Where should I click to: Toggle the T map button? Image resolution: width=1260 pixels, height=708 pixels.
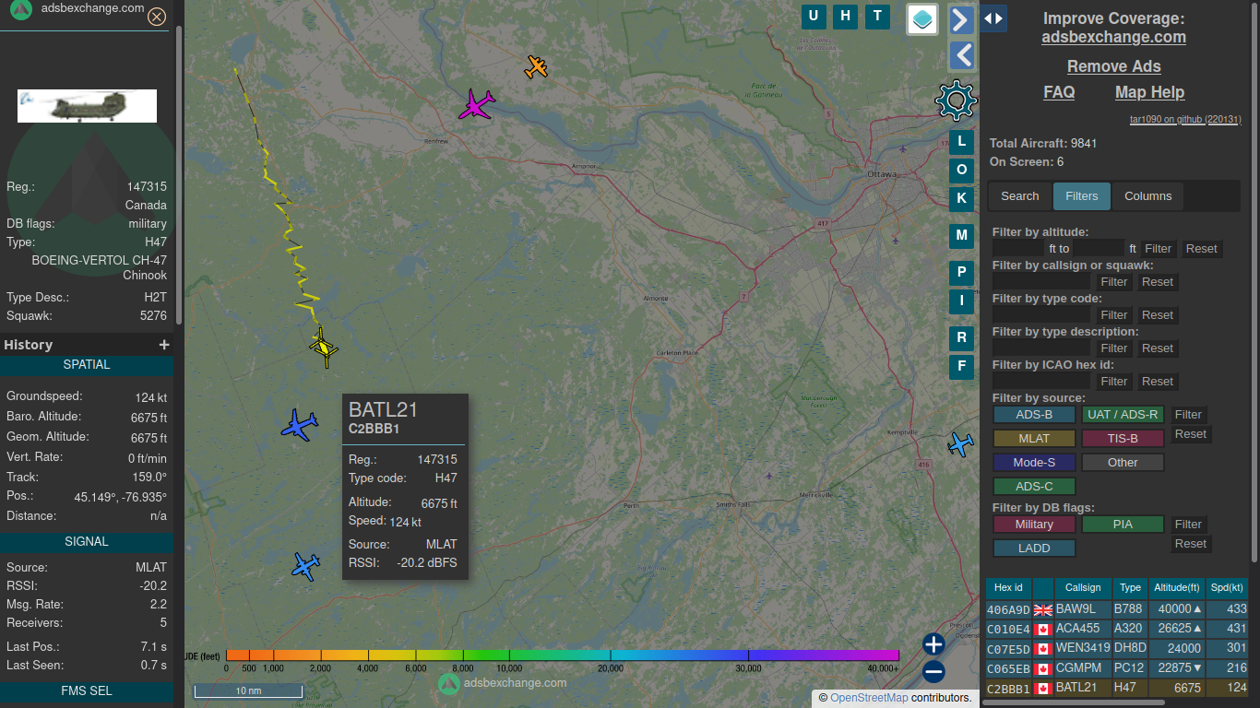click(x=876, y=16)
